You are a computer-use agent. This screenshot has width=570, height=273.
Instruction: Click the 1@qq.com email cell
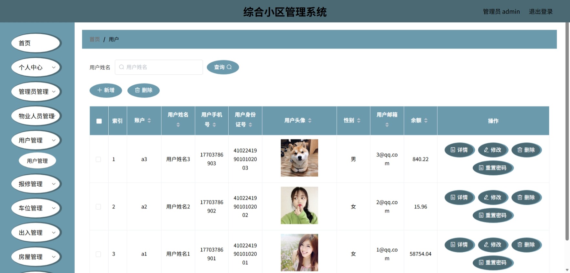tap(387, 254)
